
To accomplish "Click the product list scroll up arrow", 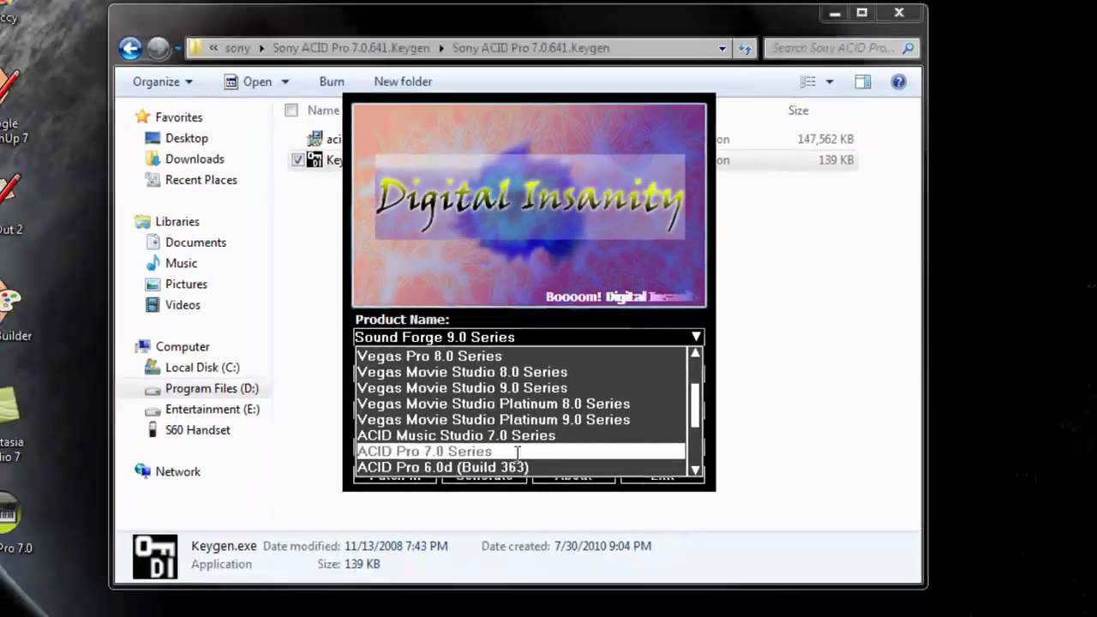I will (695, 353).
